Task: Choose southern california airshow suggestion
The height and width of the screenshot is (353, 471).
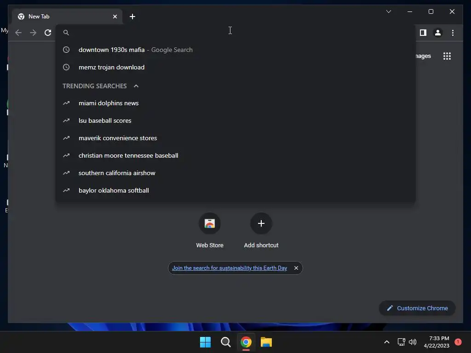Action: pyautogui.click(x=236, y=173)
